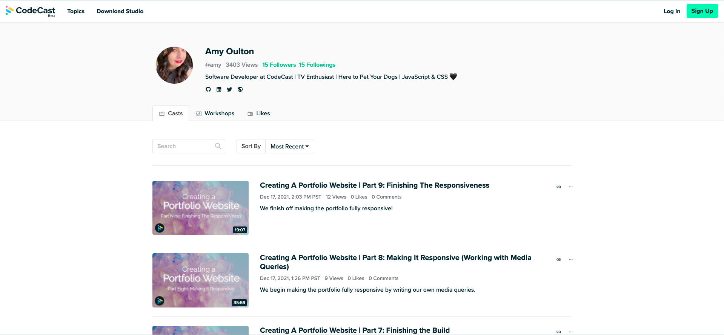
Task: Click the CodeCast logo
Action: [x=31, y=11]
